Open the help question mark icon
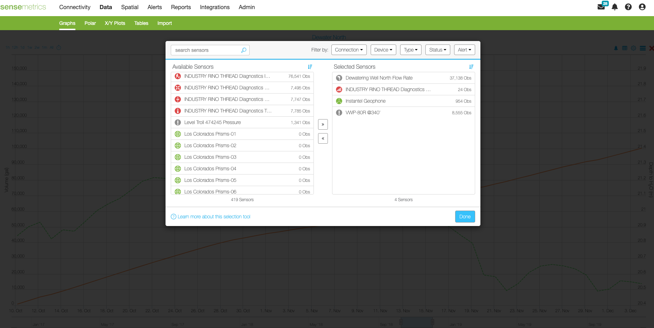This screenshot has width=654, height=328. pyautogui.click(x=628, y=7)
